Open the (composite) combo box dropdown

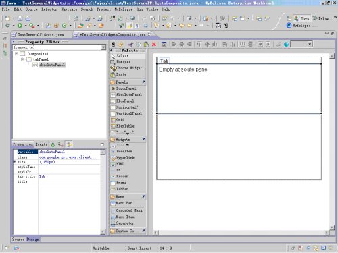103,47
